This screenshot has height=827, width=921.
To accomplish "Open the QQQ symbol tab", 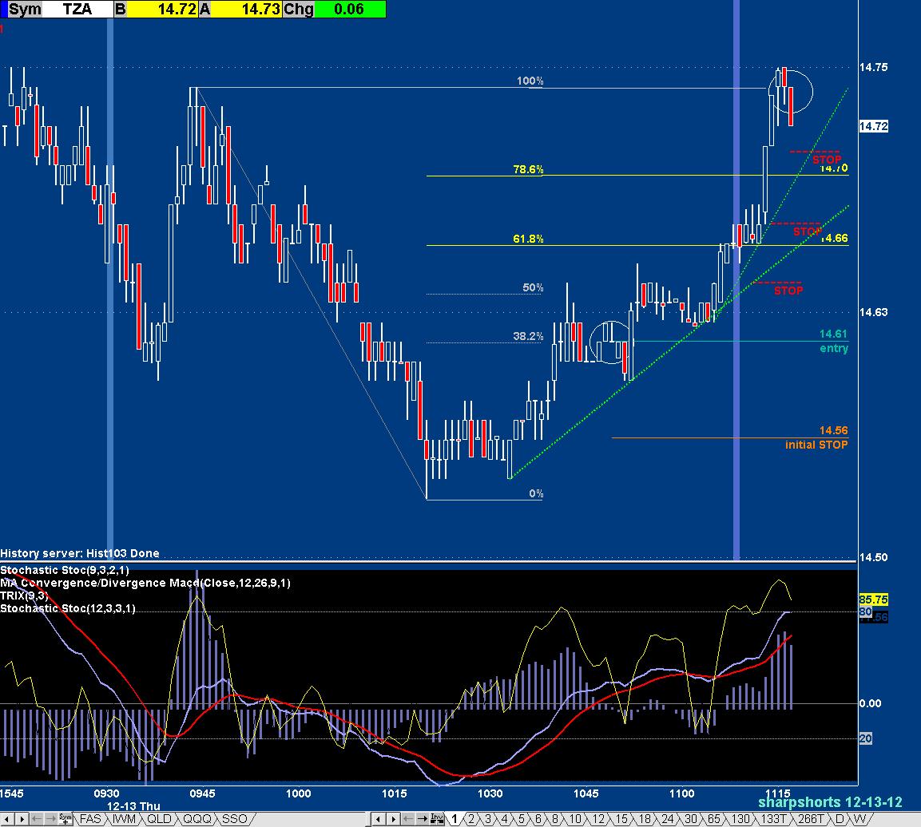I will point(197,818).
